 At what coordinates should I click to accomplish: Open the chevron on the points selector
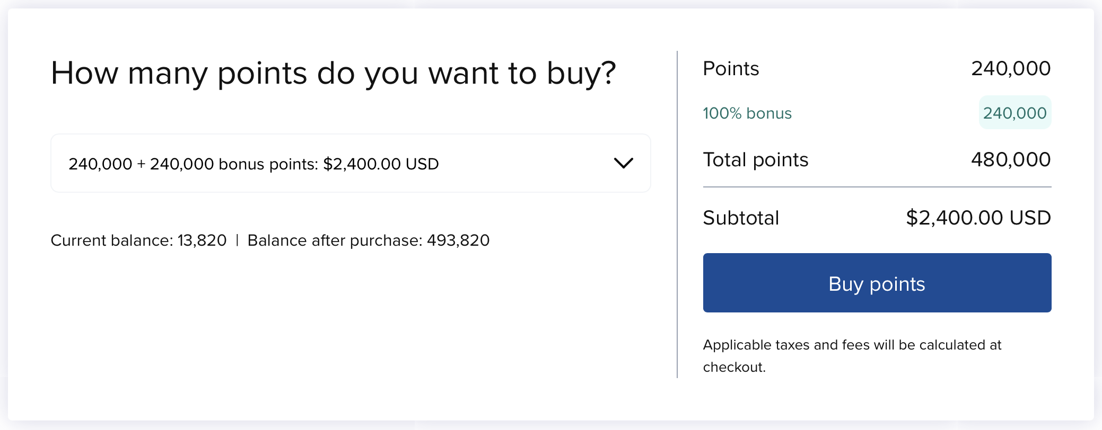[625, 163]
